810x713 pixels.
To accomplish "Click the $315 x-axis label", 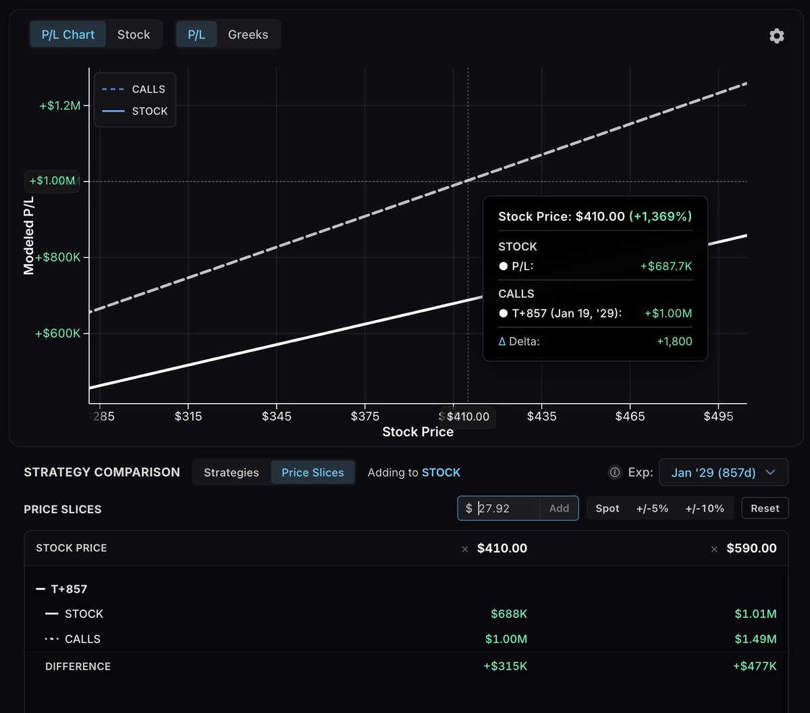I will pyautogui.click(x=188, y=416).
